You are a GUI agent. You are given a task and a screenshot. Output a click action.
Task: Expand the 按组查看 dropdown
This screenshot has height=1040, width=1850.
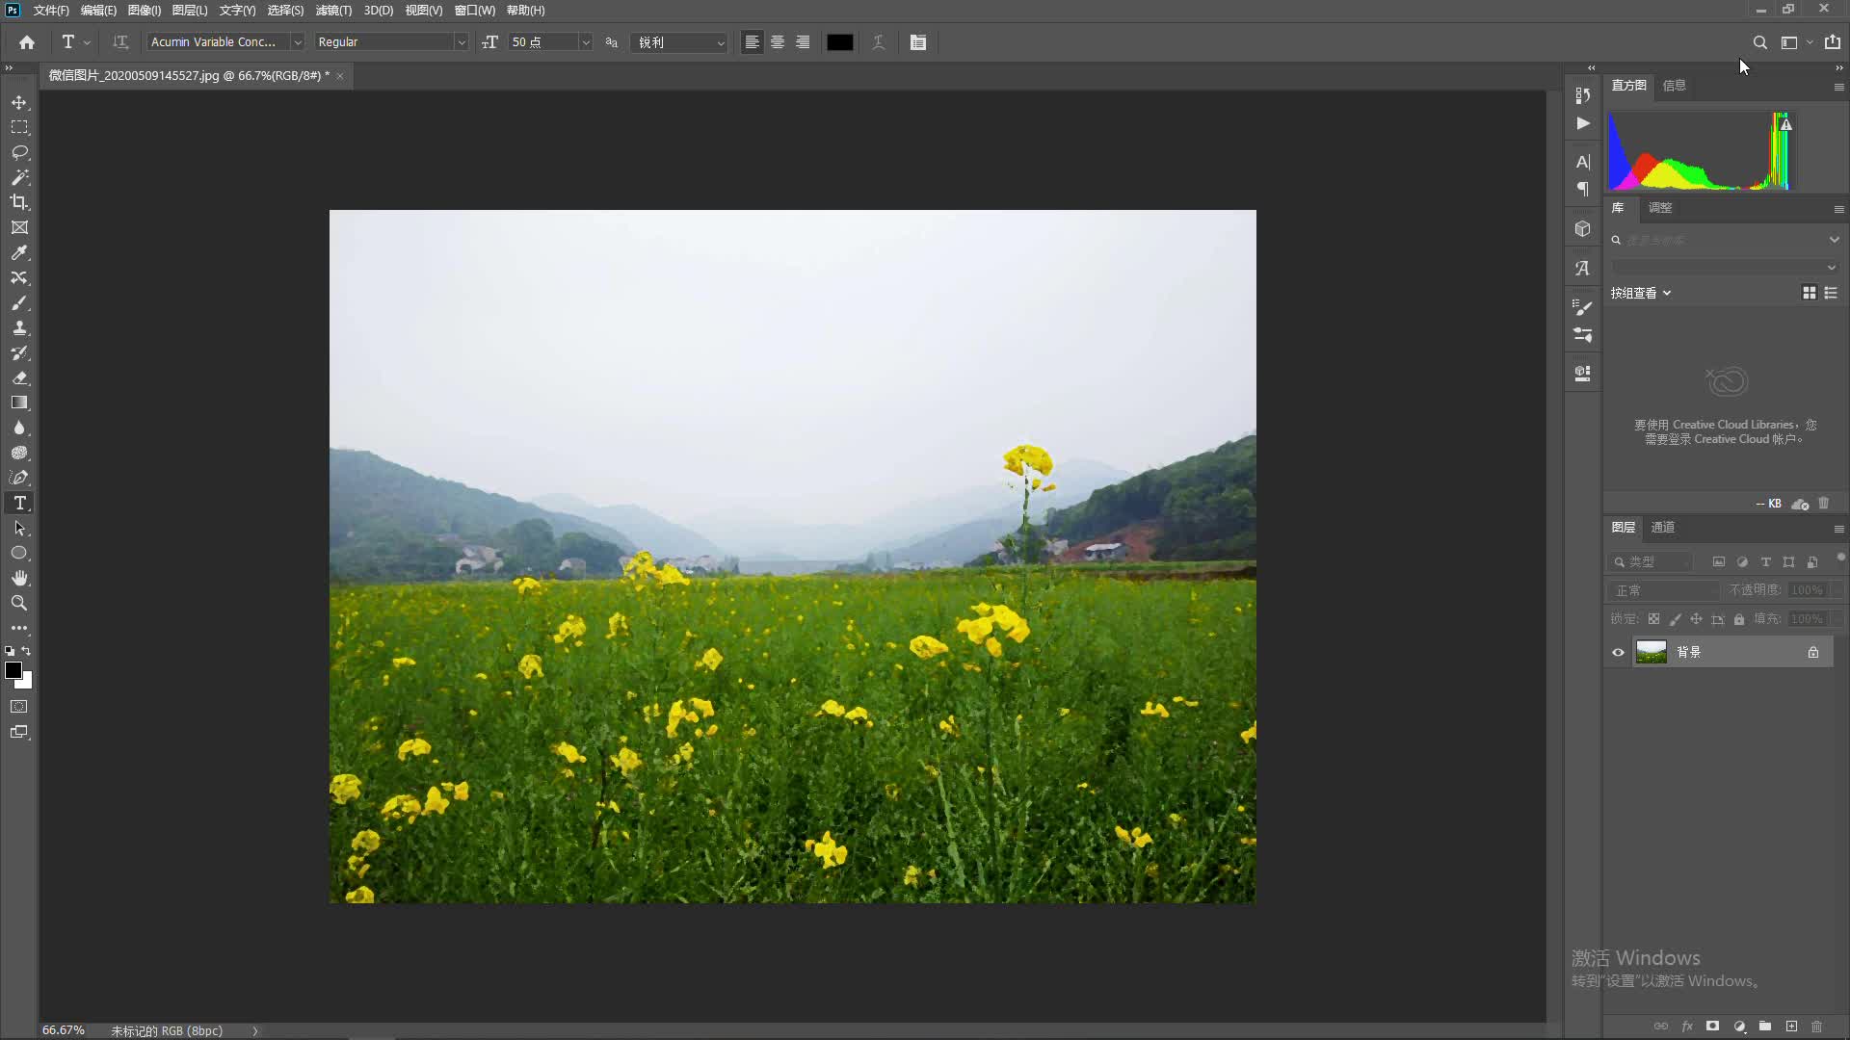click(1641, 293)
